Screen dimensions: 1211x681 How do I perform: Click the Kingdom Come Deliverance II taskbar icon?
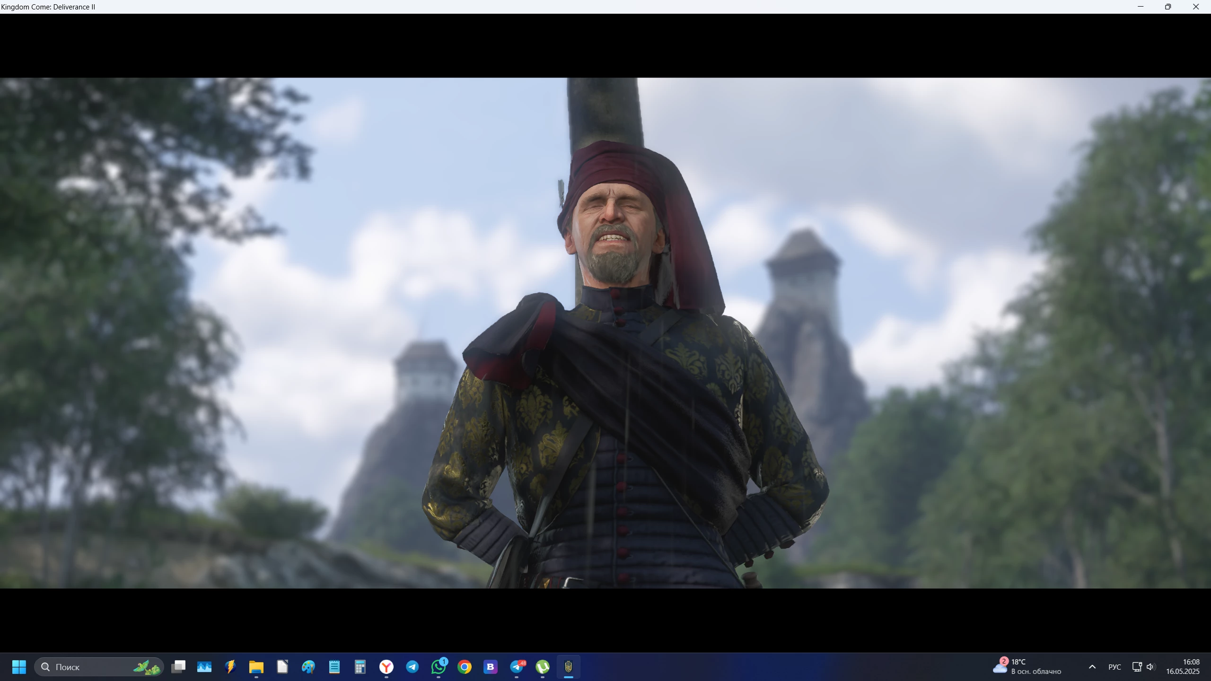pyautogui.click(x=569, y=667)
